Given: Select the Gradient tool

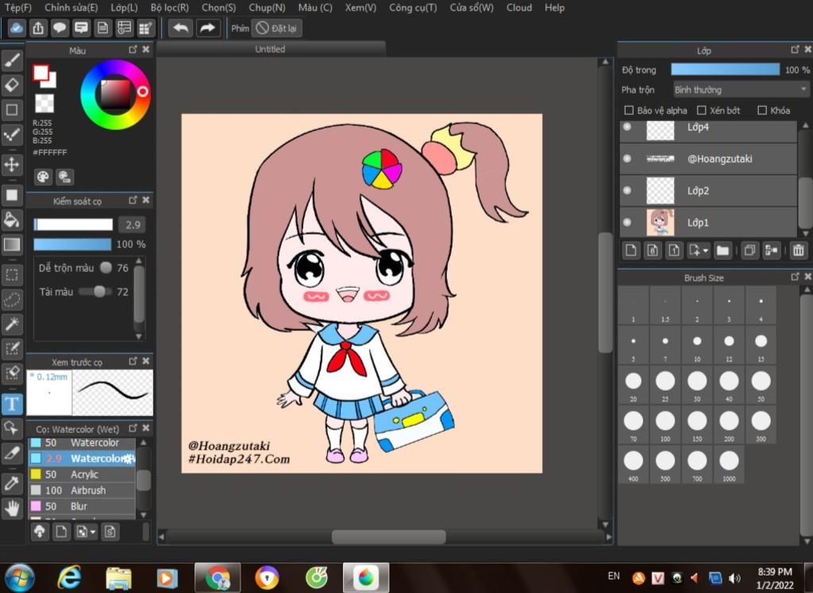Looking at the screenshot, I should [12, 244].
